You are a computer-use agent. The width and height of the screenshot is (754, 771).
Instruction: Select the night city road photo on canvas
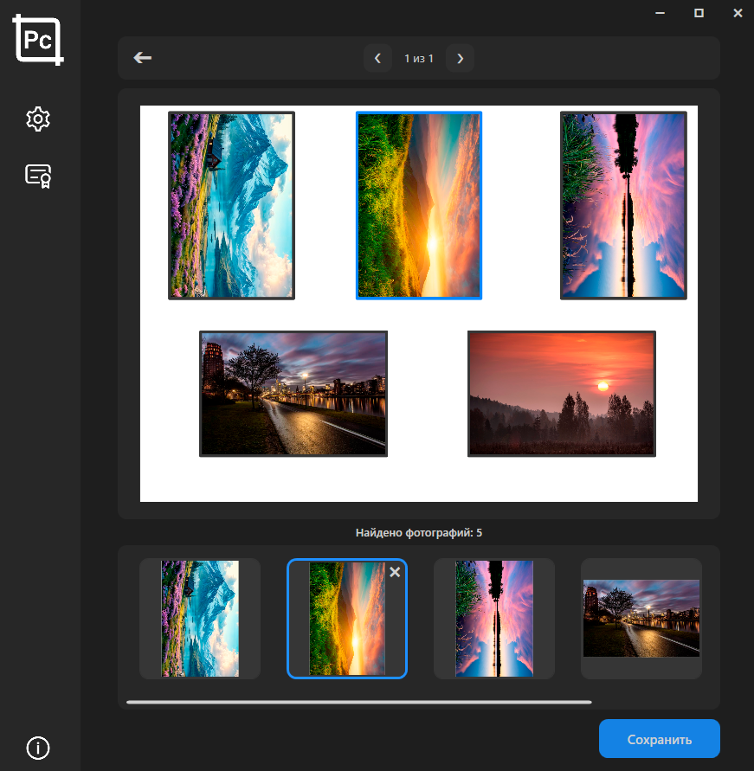(293, 393)
